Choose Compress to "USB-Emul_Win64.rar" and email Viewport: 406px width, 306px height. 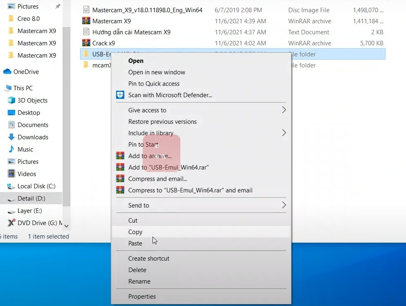click(190, 190)
